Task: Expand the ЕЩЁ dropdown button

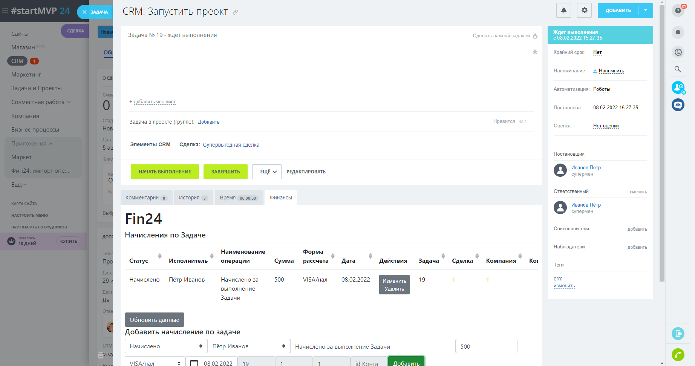Action: pos(267,172)
